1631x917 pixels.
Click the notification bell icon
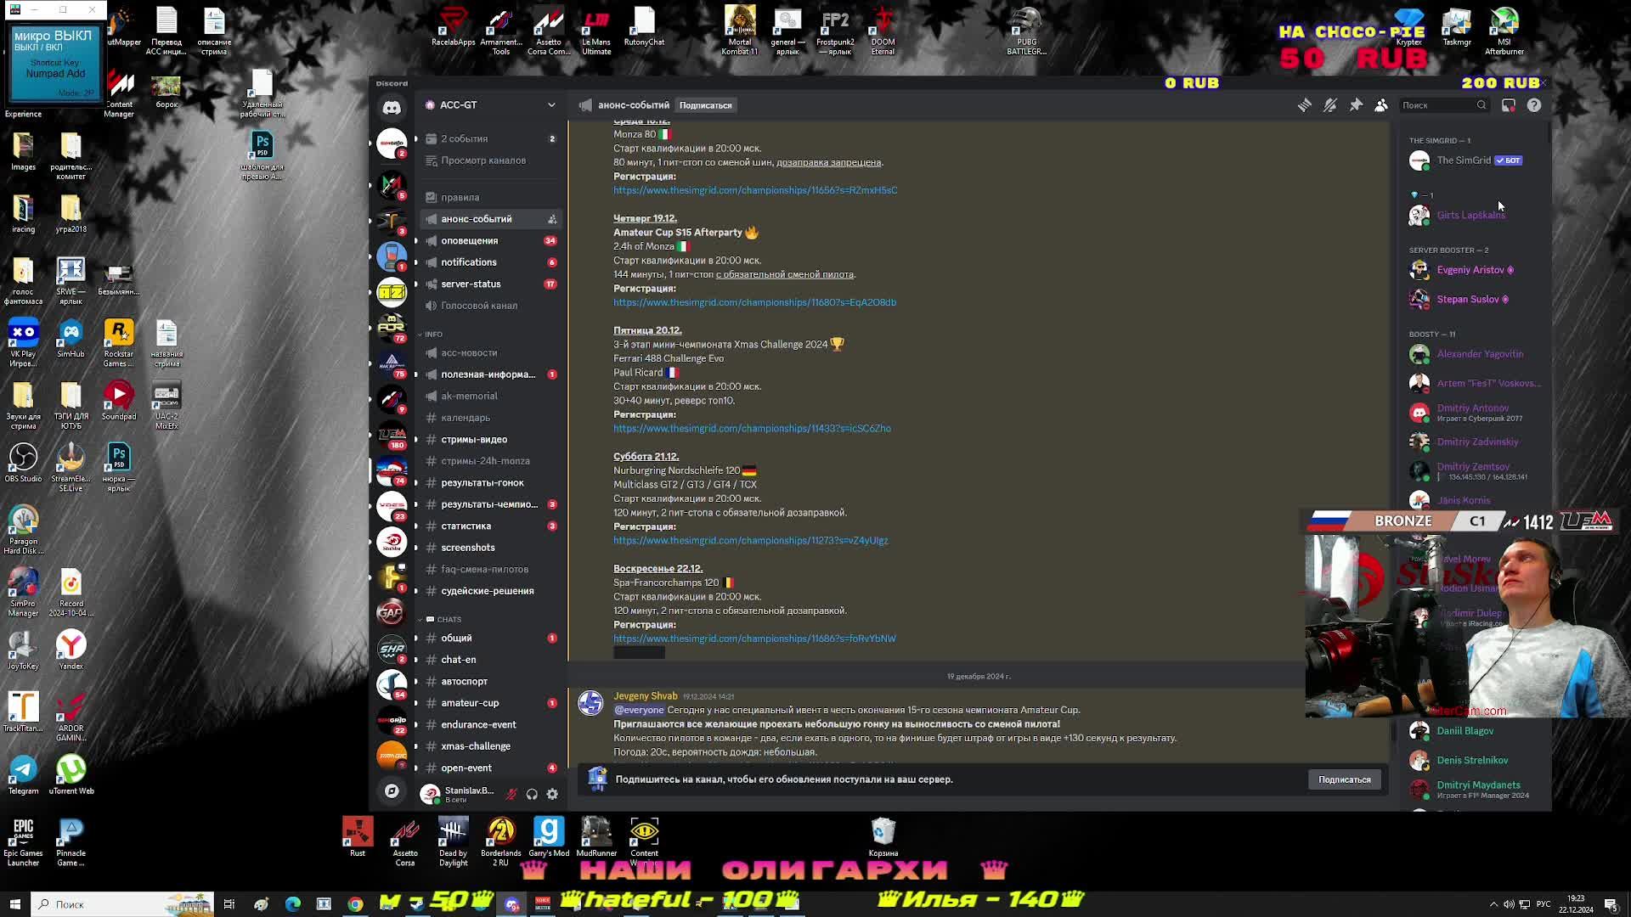(1330, 105)
